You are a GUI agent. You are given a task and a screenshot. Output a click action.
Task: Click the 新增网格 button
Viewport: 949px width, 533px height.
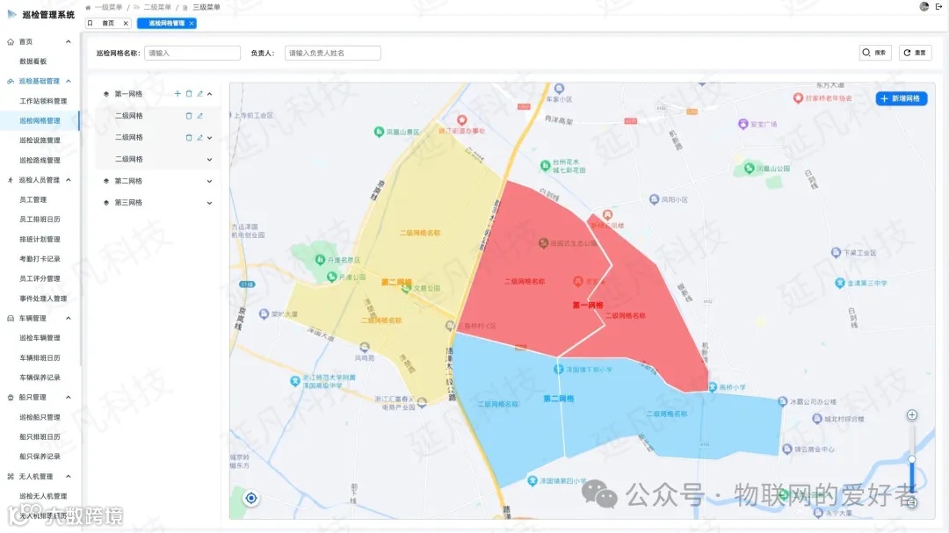coord(902,98)
